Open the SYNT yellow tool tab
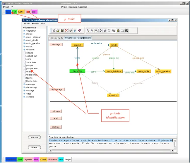Screen dimensions: 190x163 [x=21, y=12]
